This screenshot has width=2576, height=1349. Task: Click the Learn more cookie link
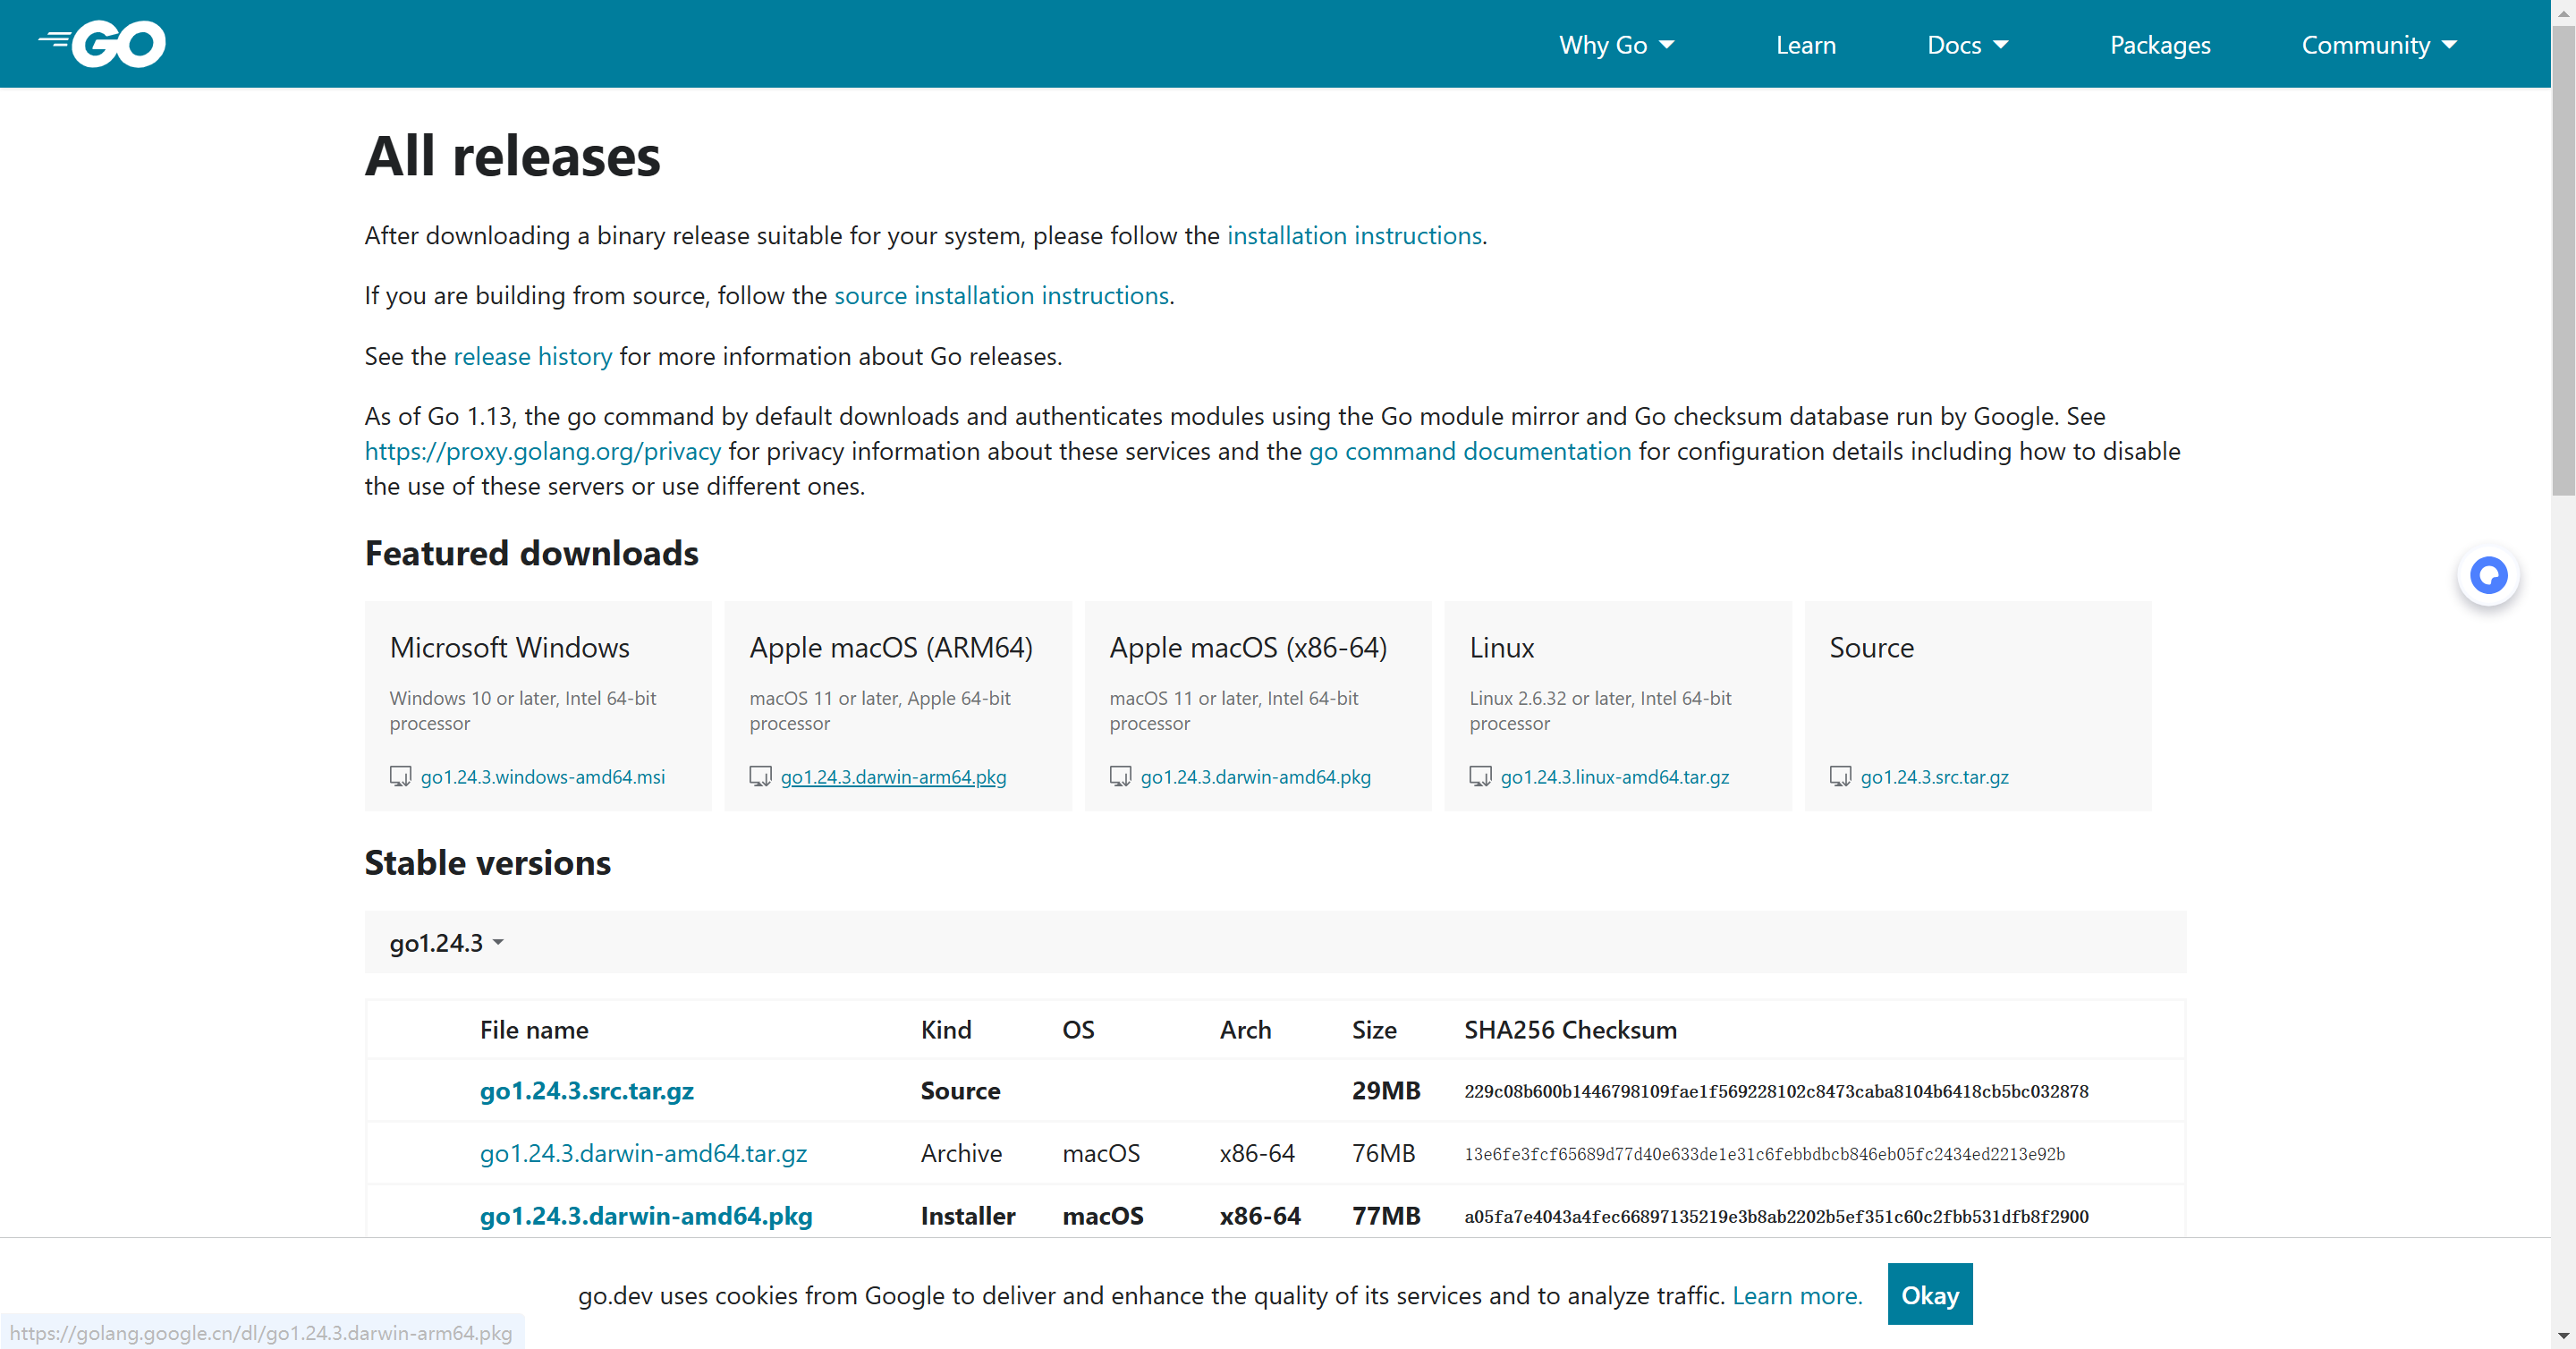(1796, 1296)
